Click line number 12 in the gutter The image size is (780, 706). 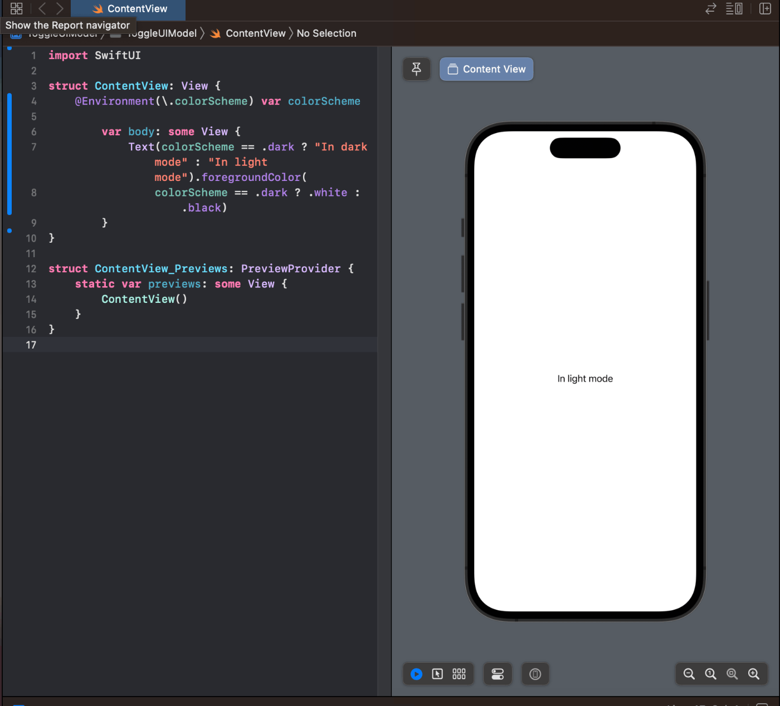[x=31, y=268]
